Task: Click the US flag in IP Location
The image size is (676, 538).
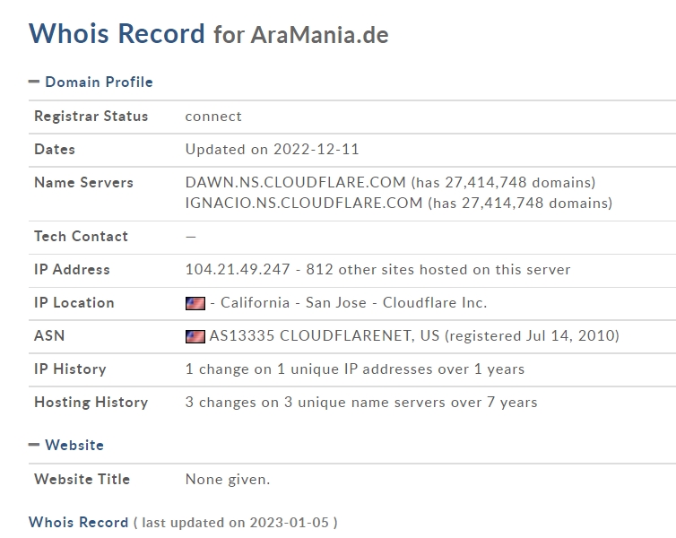Action: click(x=195, y=303)
